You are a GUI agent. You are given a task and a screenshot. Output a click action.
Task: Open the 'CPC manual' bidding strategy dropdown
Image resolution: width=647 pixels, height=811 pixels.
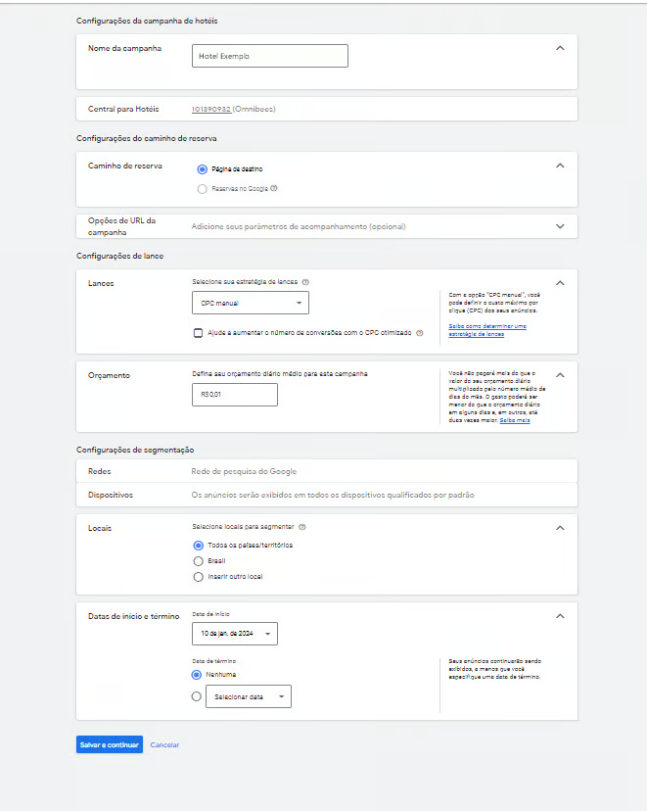click(x=251, y=303)
